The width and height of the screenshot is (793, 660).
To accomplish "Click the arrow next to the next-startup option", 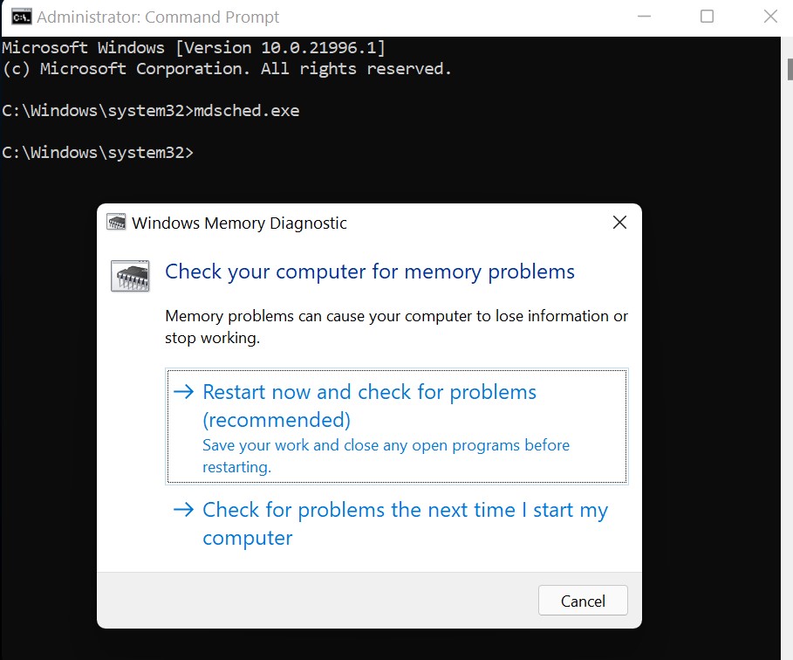I will [183, 510].
